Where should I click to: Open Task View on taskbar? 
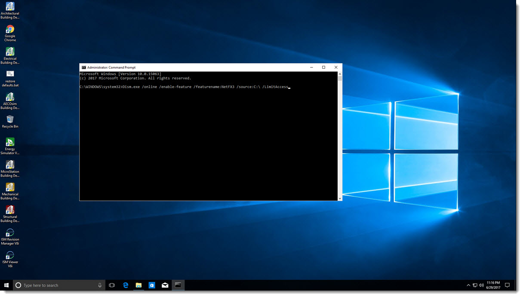point(112,285)
